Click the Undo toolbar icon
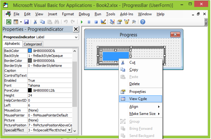 pos(66,22)
